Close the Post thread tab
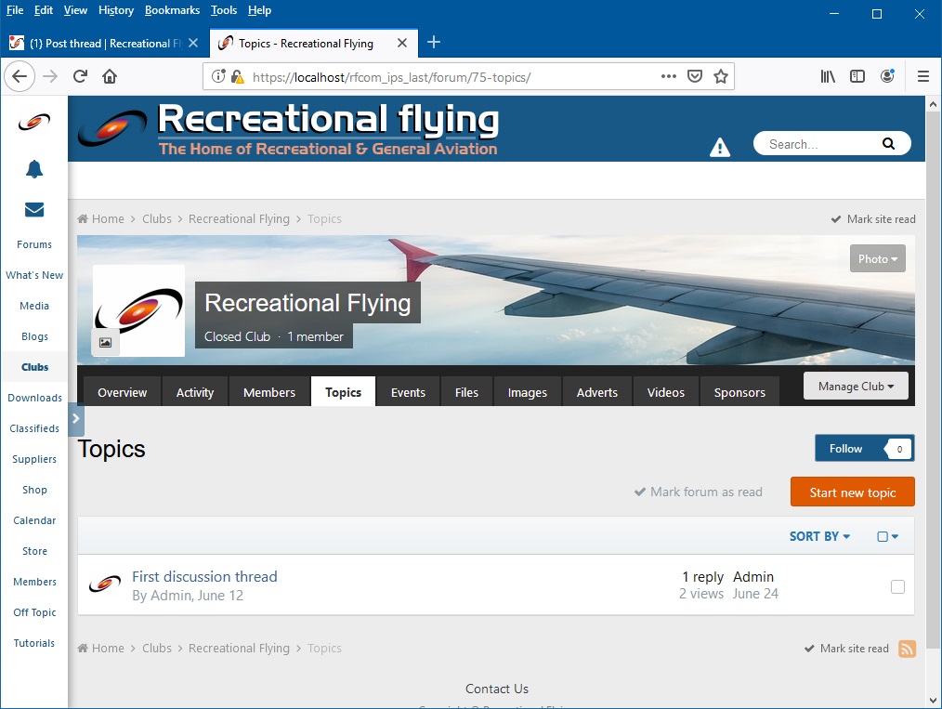The height and width of the screenshot is (709, 942). pos(193,43)
